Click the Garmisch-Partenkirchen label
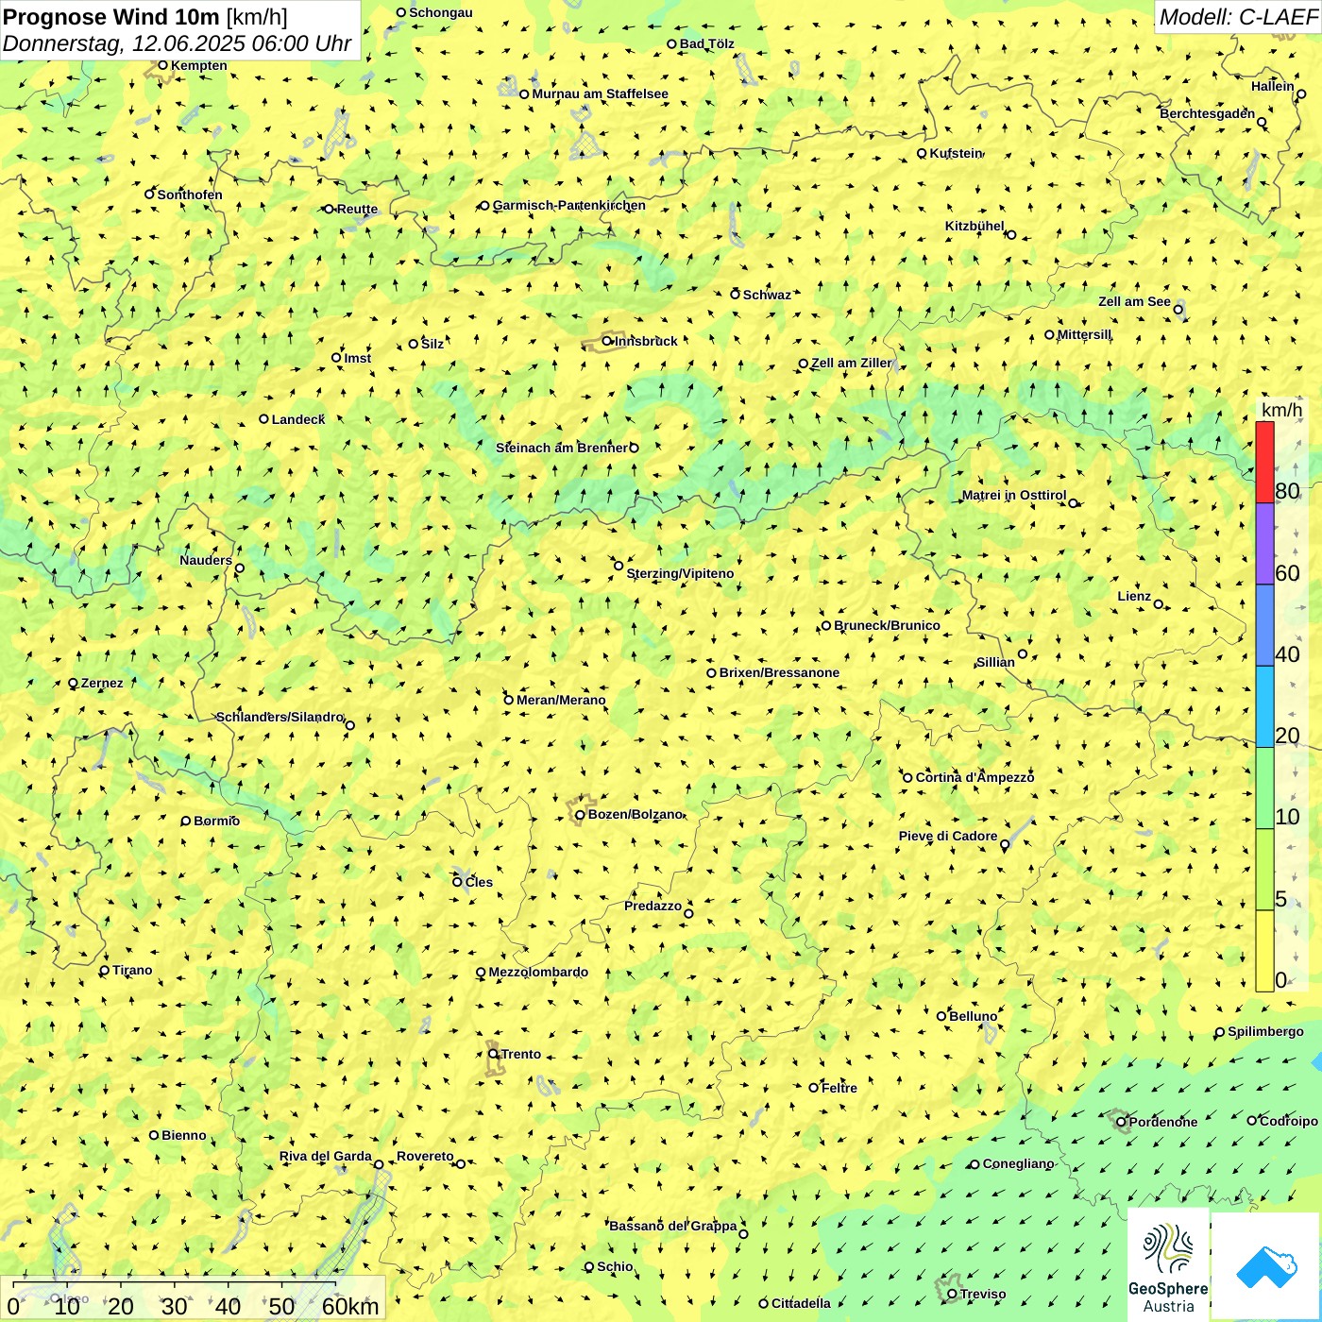 [x=569, y=205]
